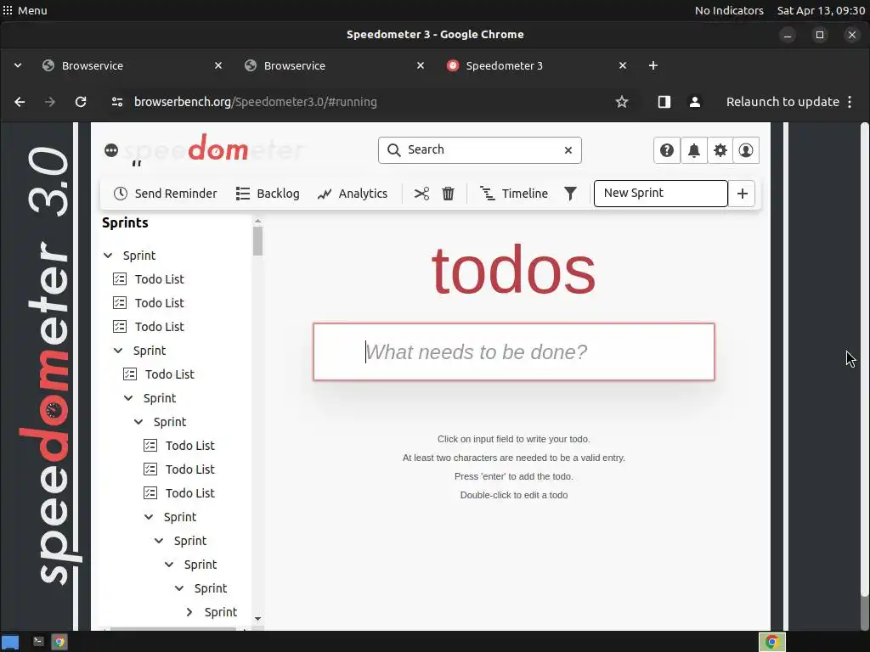Open the user profile icon
Viewport: 870px width, 652px height.
tap(746, 150)
